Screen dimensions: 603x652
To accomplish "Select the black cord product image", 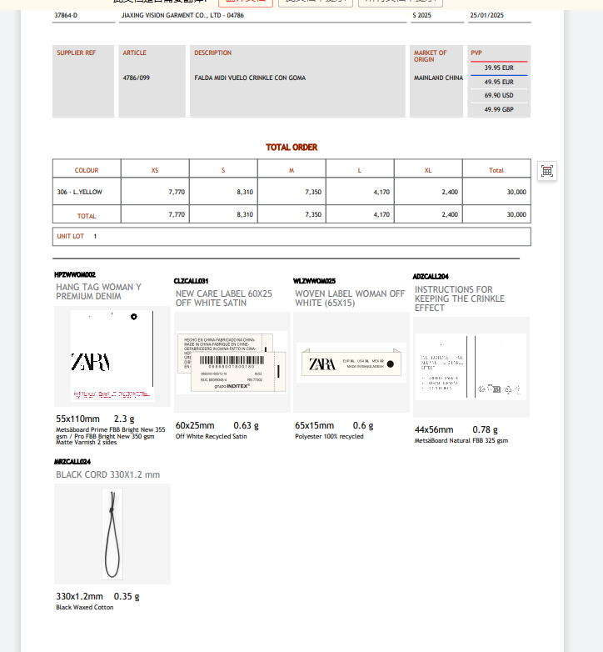I will (x=112, y=534).
